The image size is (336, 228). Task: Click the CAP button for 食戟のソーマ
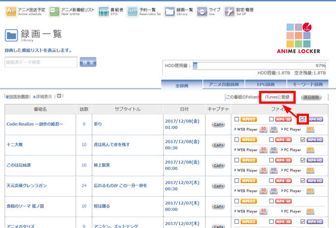[x=218, y=206]
